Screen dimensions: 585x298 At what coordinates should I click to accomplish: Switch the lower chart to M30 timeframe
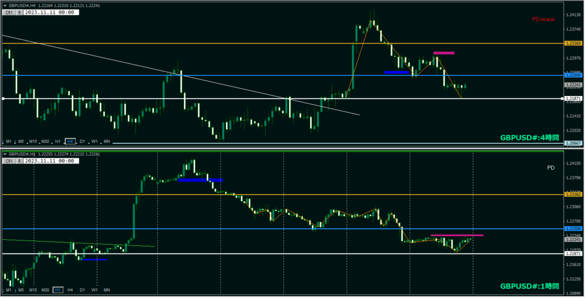46,290
